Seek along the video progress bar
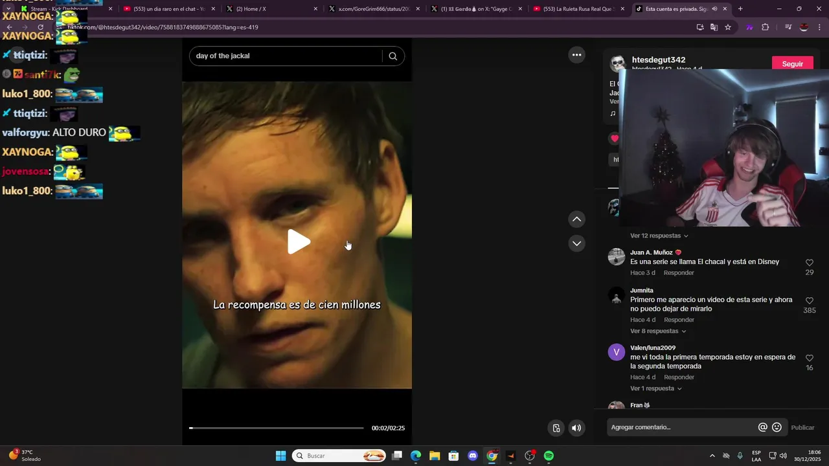 [277, 428]
